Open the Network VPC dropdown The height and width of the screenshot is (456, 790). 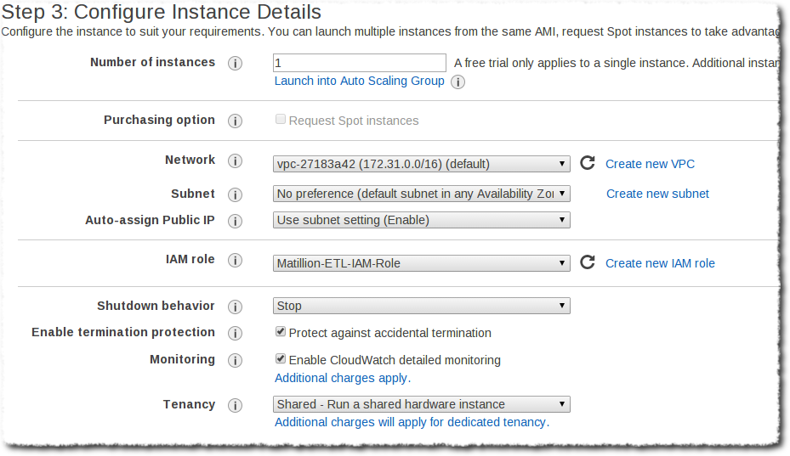(x=422, y=164)
